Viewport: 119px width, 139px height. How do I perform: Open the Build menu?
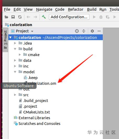[92, 9]
